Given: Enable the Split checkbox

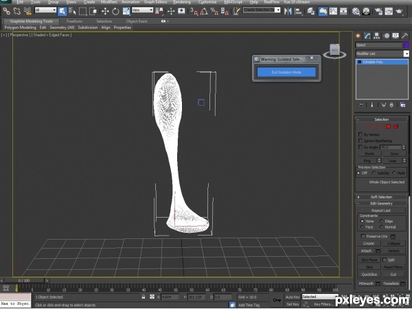Looking at the screenshot, I should coord(384,260).
